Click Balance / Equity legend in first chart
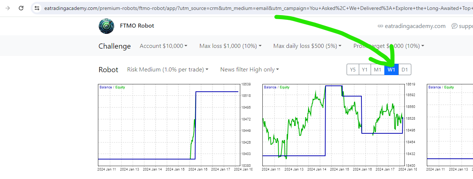The width and height of the screenshot is (473, 179). tap(112, 87)
